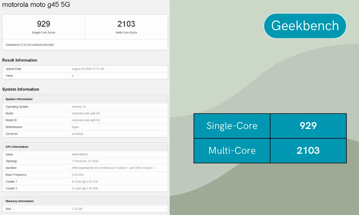Click the "CPU Information" table header
Image resolution: width=359 pixels, height=215 pixels.
[x=85, y=147]
